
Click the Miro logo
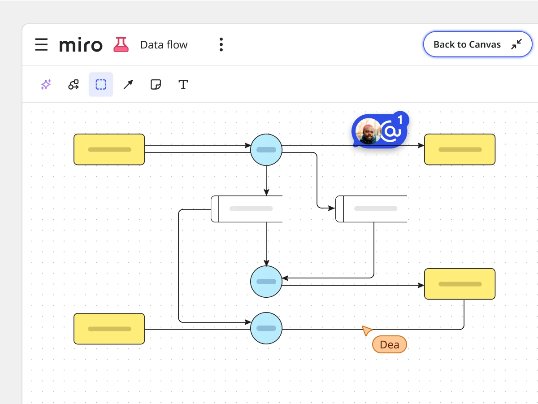point(81,45)
